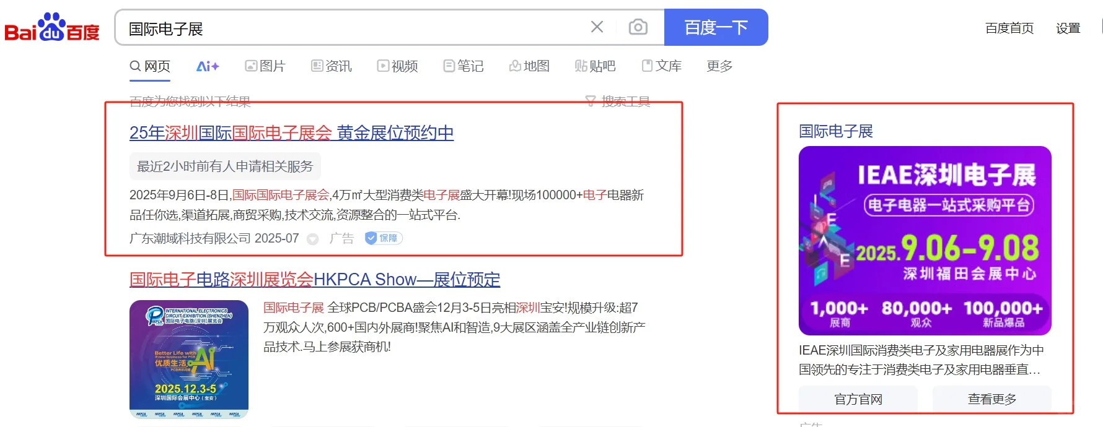Click 广东潮域科技有限公司 source text
The image size is (1103, 427).
tap(190, 238)
